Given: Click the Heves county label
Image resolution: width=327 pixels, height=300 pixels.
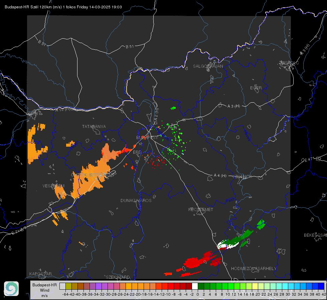Looking at the screenshot, I should point(247,135).
